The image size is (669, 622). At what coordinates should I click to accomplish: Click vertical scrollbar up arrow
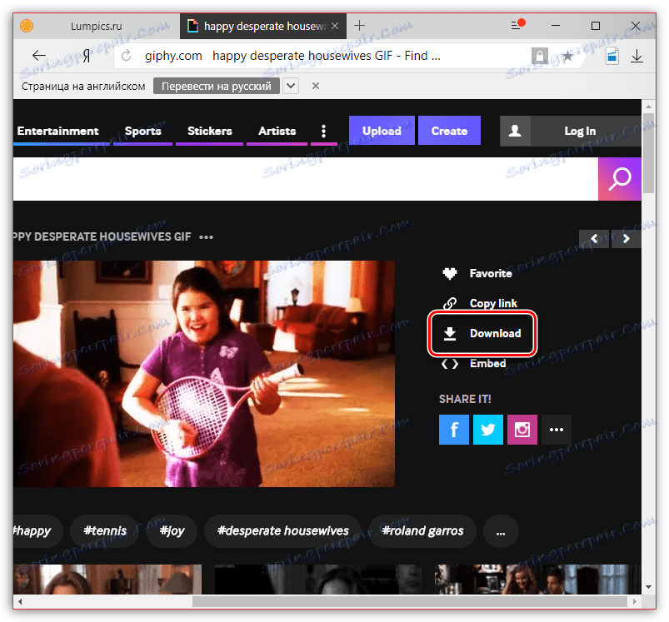[x=648, y=106]
